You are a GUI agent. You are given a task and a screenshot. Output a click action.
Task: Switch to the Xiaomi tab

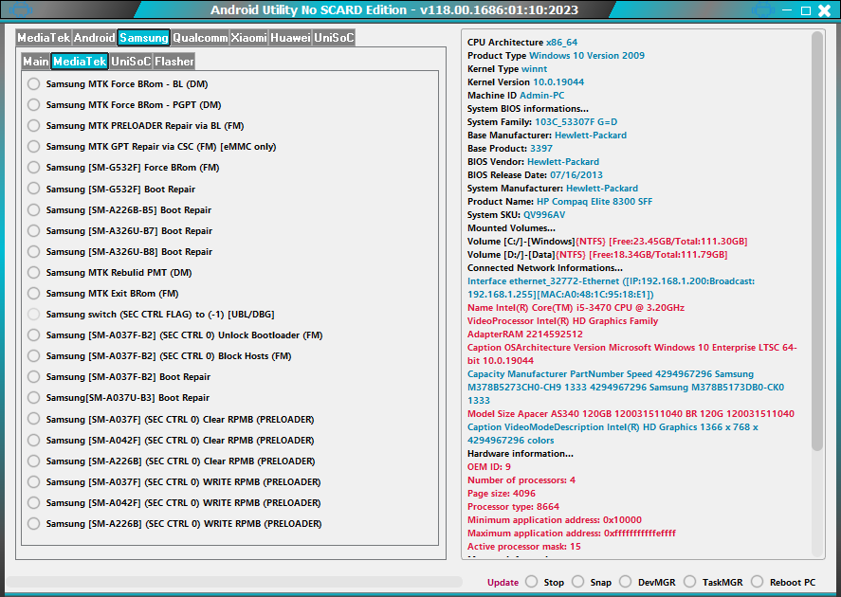click(248, 38)
